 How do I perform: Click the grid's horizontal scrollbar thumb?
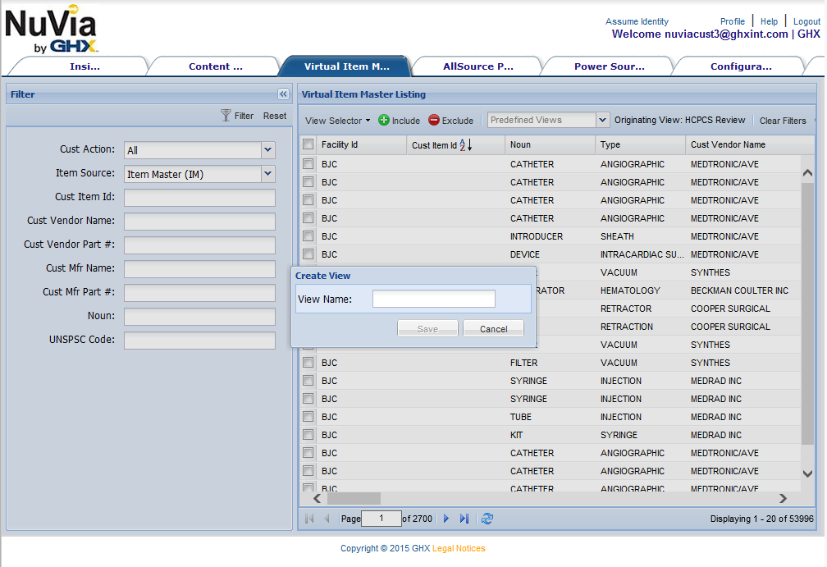coord(354,498)
